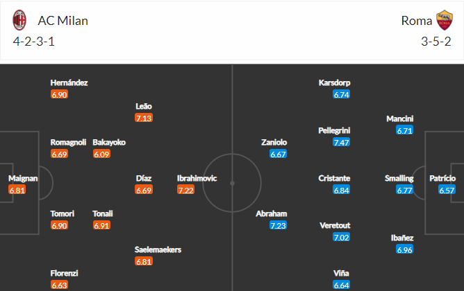The width and height of the screenshot is (464, 291).
Task: Click the Roma club crest
Action: (444, 20)
